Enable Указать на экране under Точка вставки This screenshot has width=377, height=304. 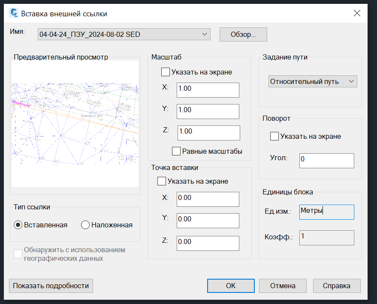coord(162,181)
